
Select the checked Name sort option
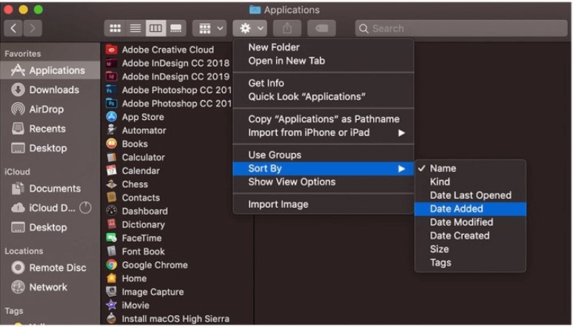(470, 169)
